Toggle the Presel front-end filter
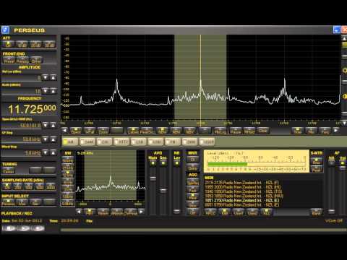Screen dimensions: 347x260 [9, 60]
